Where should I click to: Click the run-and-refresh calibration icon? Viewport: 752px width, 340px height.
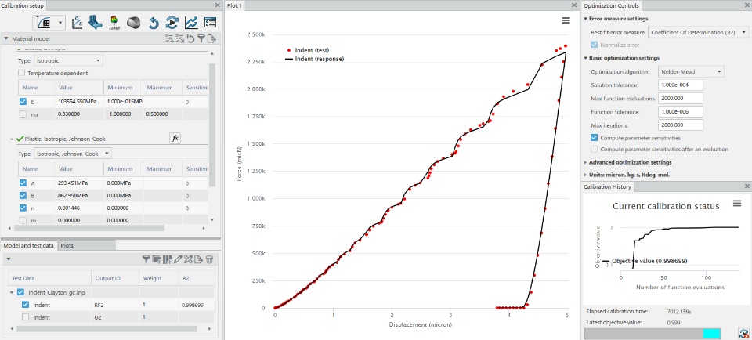pyautogui.click(x=172, y=23)
